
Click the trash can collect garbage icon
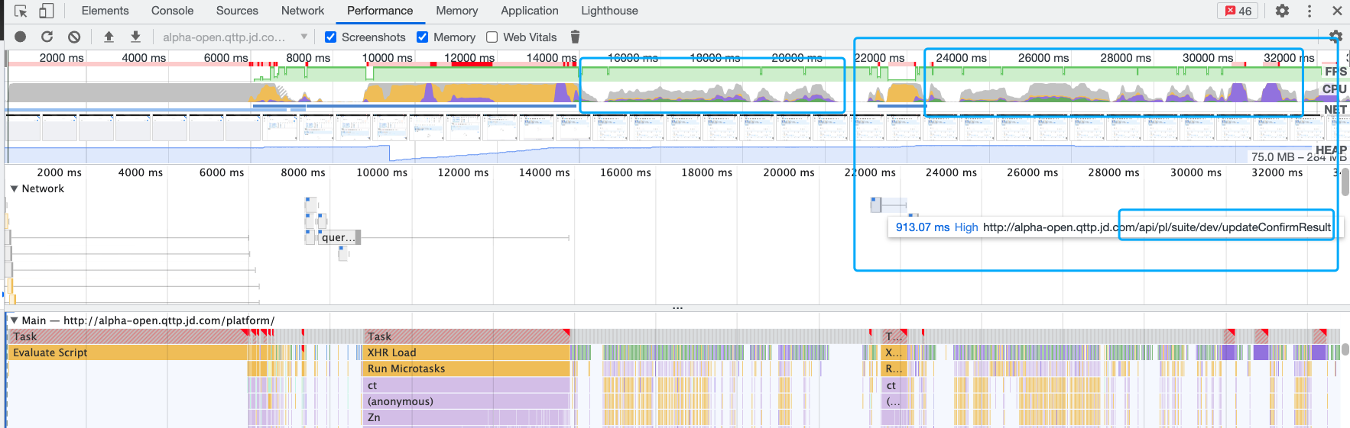576,37
